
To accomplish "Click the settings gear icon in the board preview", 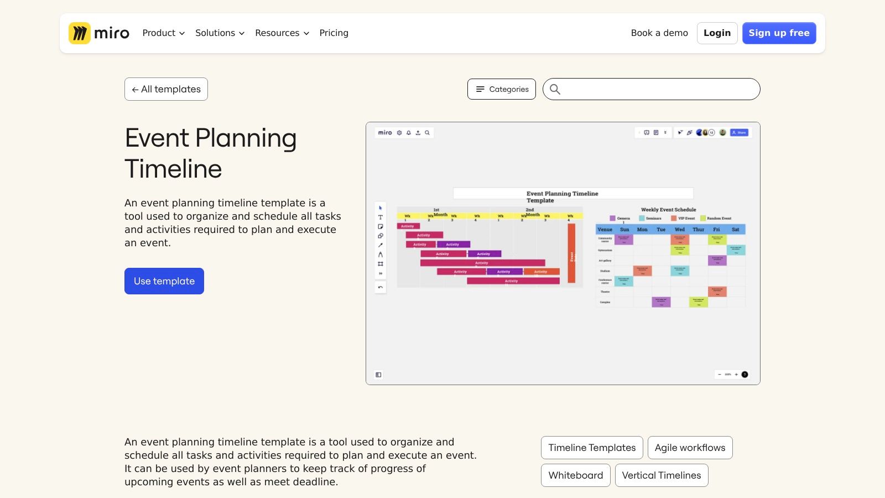I will pos(399,133).
